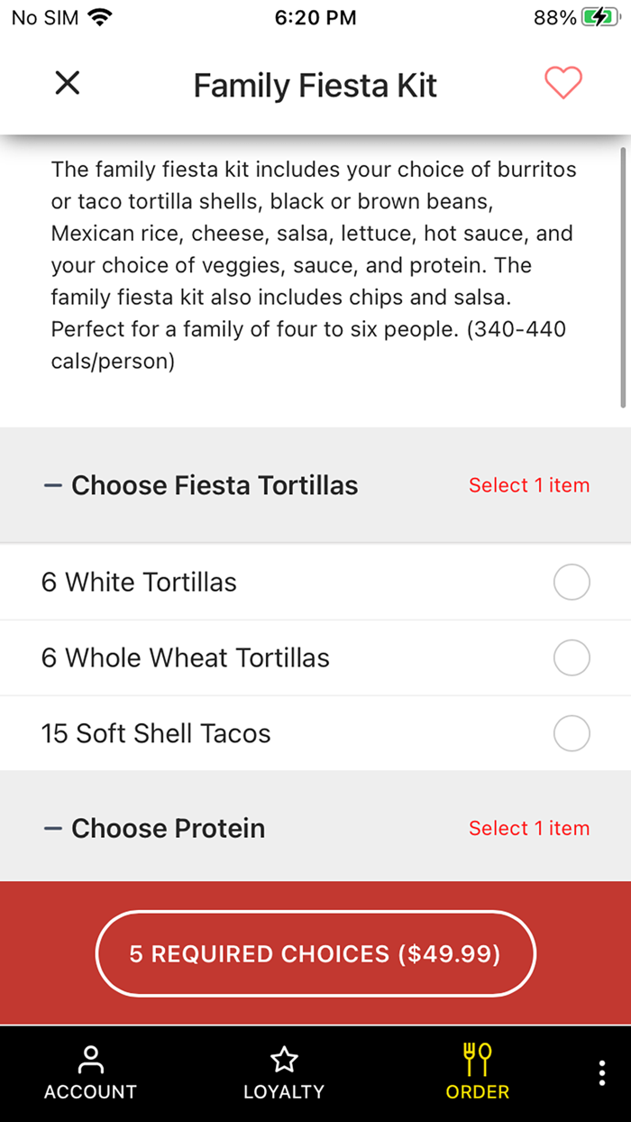Tap the 5 REQUIRED CHOICES ($49.99) button
The width and height of the screenshot is (631, 1122).
click(315, 953)
